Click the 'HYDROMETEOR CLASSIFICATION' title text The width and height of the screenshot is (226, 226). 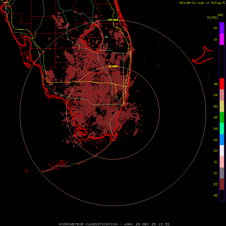point(88,224)
